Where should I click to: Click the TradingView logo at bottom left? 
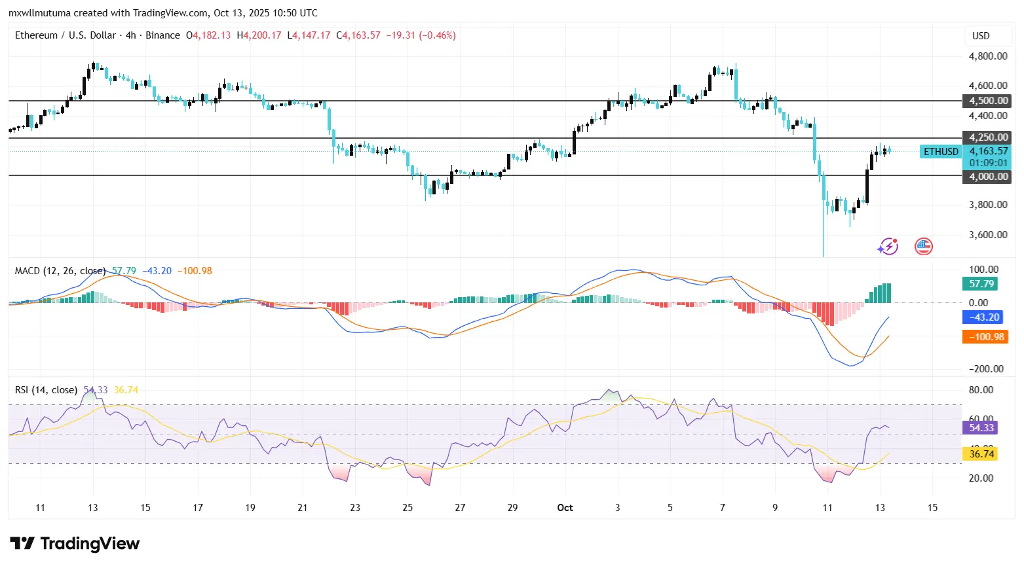(x=75, y=544)
